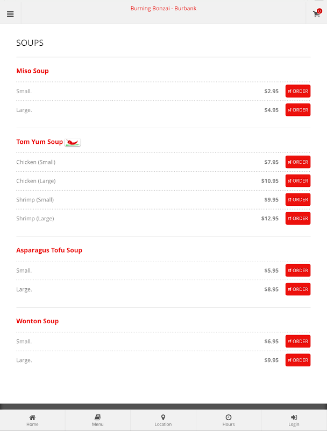This screenshot has height=431, width=327.
Task: Order Tom Yum Shrimp (Small)
Action: pos(298,199)
